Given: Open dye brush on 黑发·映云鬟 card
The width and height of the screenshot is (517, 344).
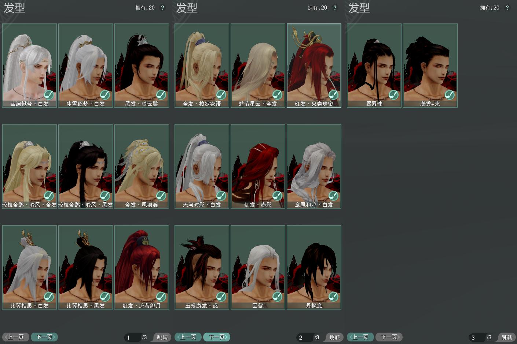Looking at the screenshot, I should (161, 95).
